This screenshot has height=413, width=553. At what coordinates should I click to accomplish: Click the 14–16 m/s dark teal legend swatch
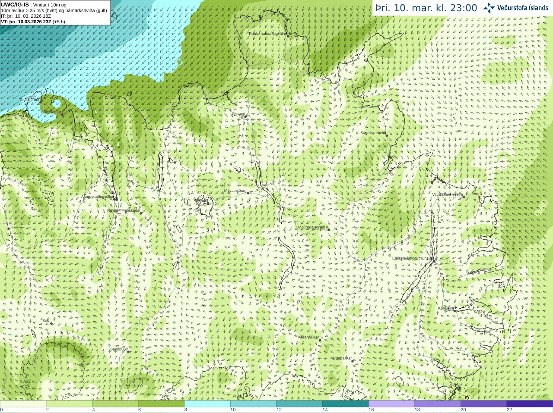point(345,404)
